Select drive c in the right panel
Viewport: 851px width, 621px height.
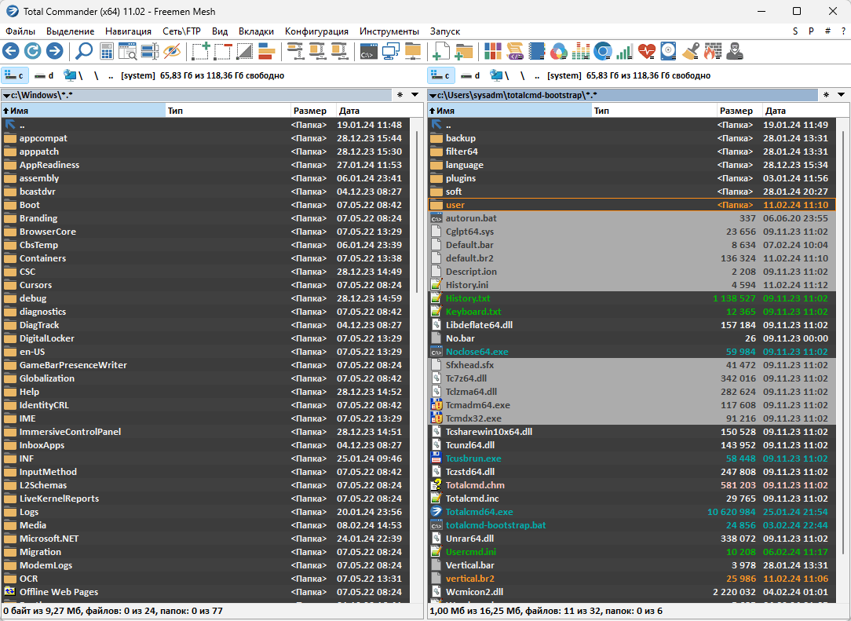tap(441, 75)
